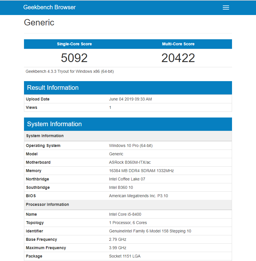Screen dimensions: 256x261
Task: Click the Model value Generic
Action: pyautogui.click(x=116, y=154)
